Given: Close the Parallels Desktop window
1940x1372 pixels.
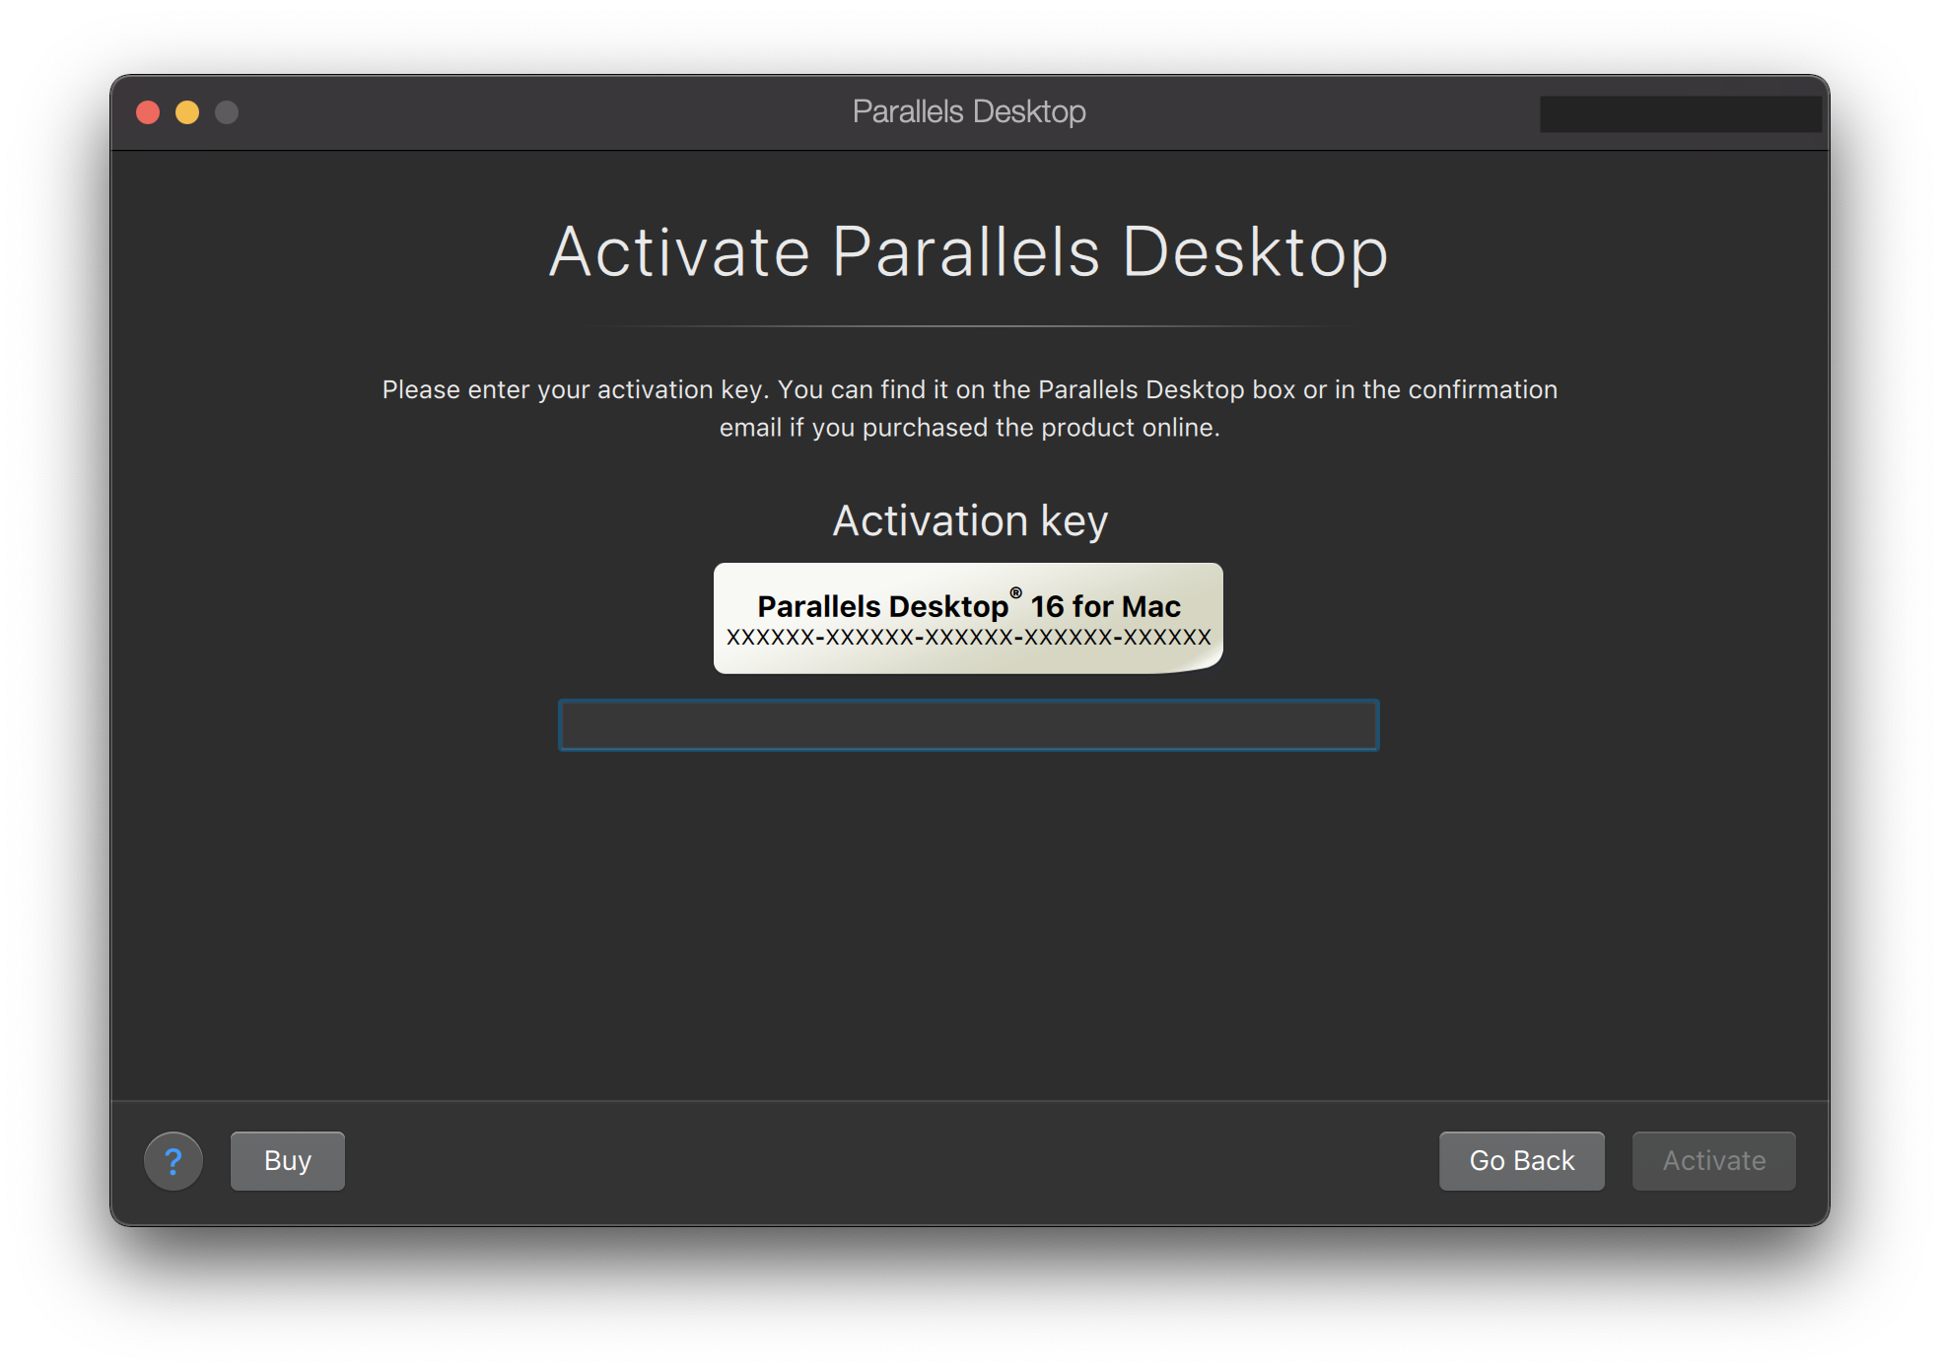Looking at the screenshot, I should pos(148,112).
